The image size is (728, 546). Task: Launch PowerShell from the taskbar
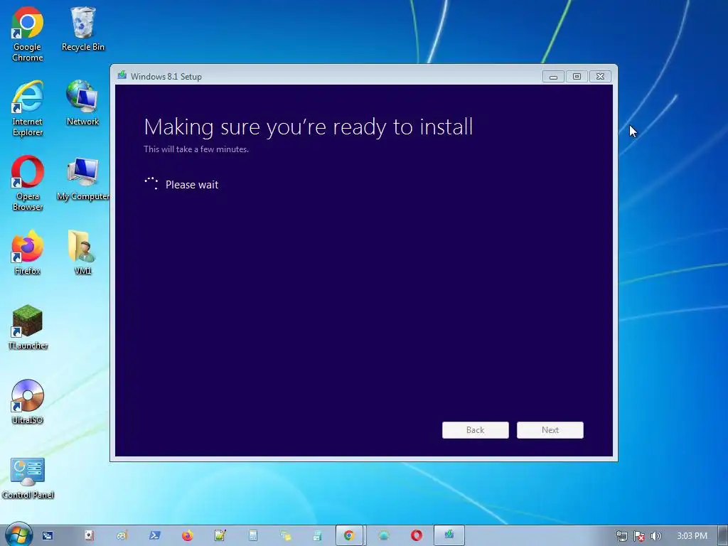pos(154,536)
